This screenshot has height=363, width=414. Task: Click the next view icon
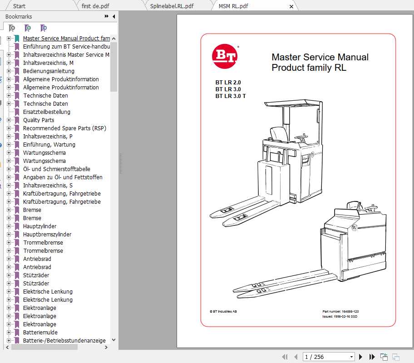396,357
